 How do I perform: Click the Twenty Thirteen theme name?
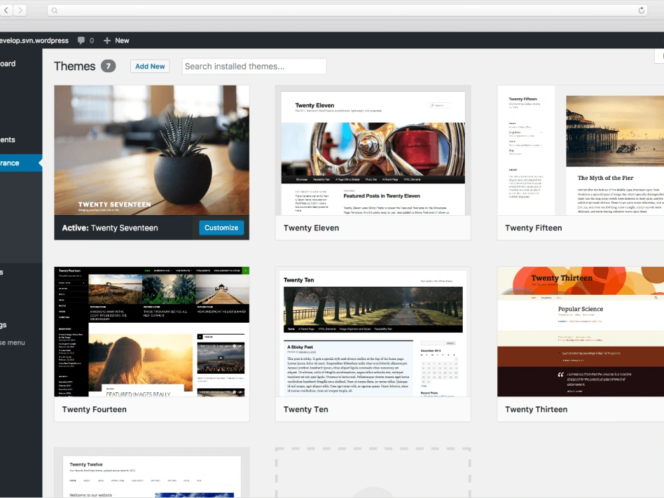536,409
